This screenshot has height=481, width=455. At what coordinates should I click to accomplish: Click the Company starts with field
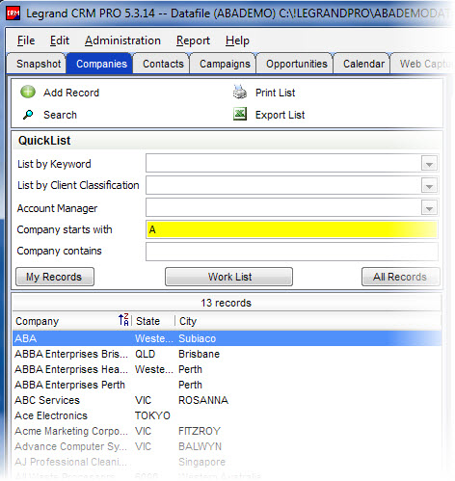(x=292, y=229)
